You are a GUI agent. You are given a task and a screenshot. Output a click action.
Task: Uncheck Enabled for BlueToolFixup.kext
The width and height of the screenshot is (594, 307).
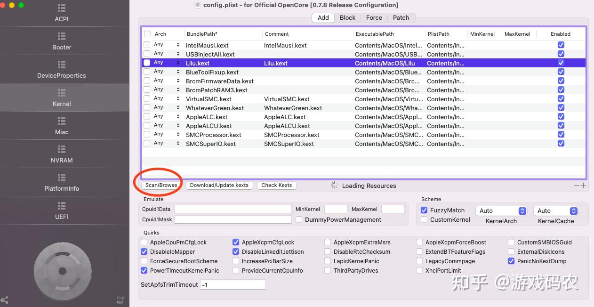tap(561, 72)
